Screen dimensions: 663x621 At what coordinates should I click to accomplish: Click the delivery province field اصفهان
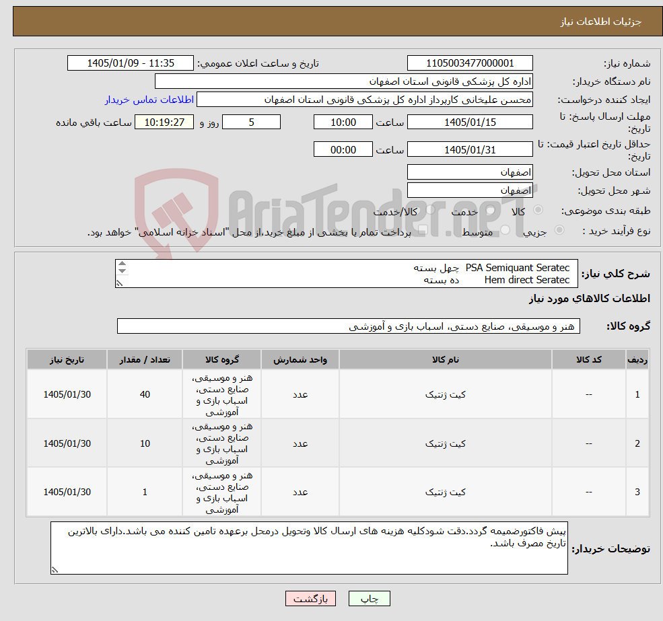(470, 172)
